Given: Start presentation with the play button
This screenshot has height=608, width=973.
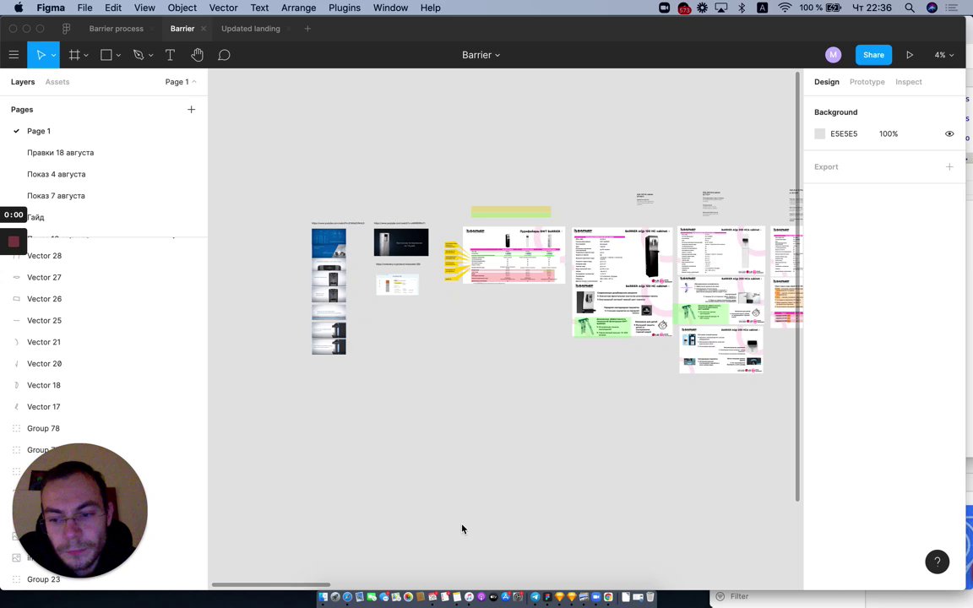Looking at the screenshot, I should pyautogui.click(x=909, y=55).
